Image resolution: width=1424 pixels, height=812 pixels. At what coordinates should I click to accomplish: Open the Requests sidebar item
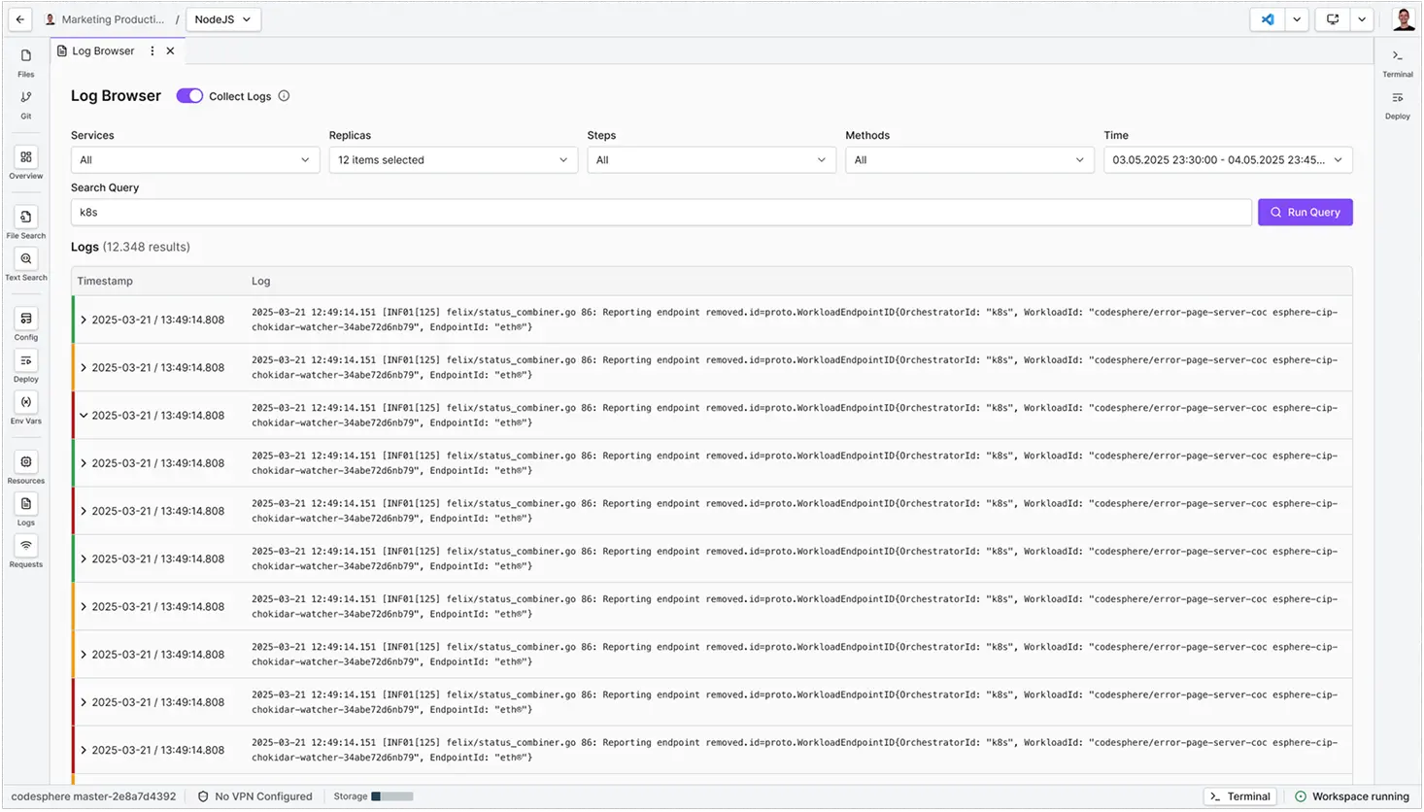click(26, 552)
